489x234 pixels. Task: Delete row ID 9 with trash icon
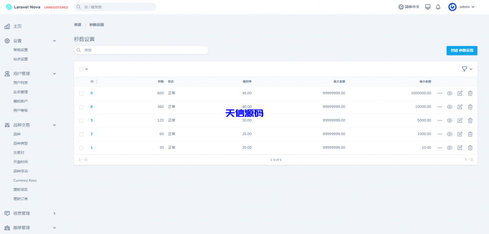(470, 93)
